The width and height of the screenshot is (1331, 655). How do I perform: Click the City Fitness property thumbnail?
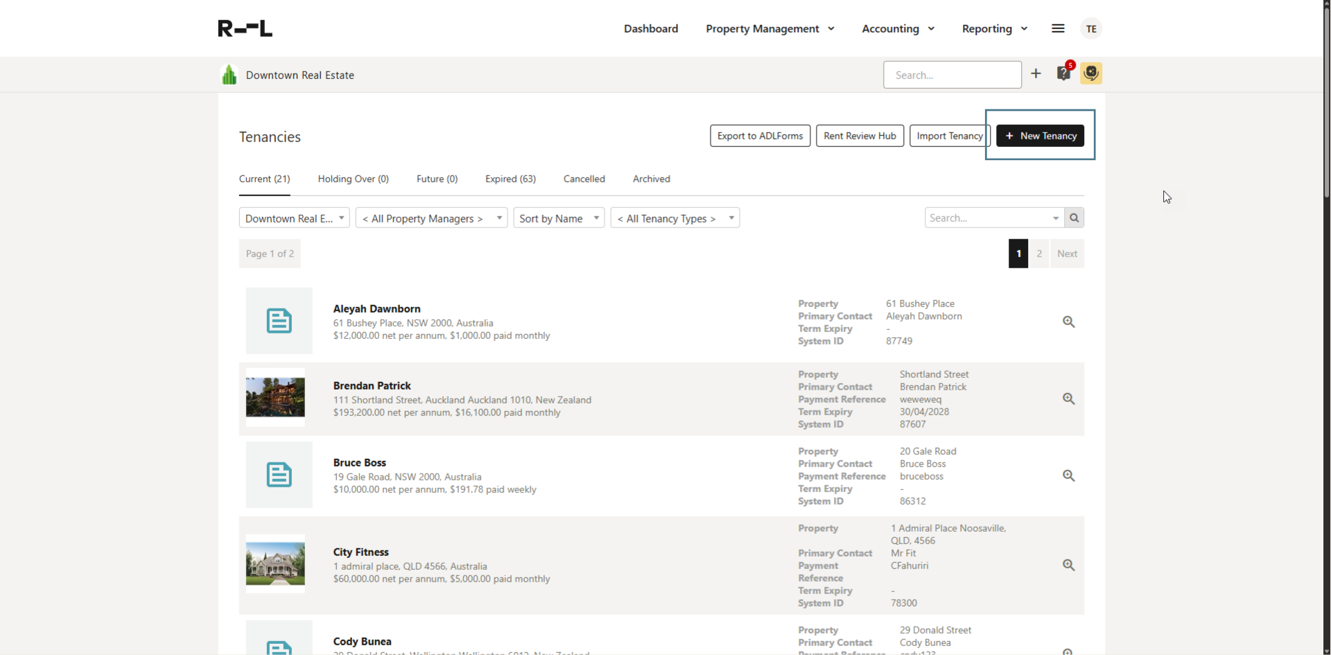(275, 564)
